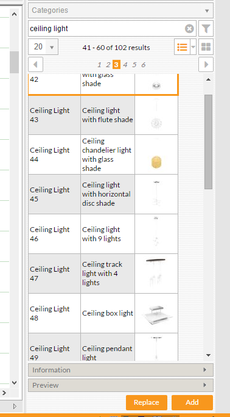Expand the Preview panel
230x417 pixels.
(121, 385)
